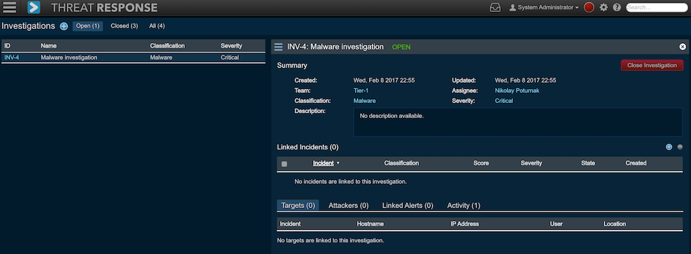Click the Classification header in investigations list

pyautogui.click(x=167, y=46)
